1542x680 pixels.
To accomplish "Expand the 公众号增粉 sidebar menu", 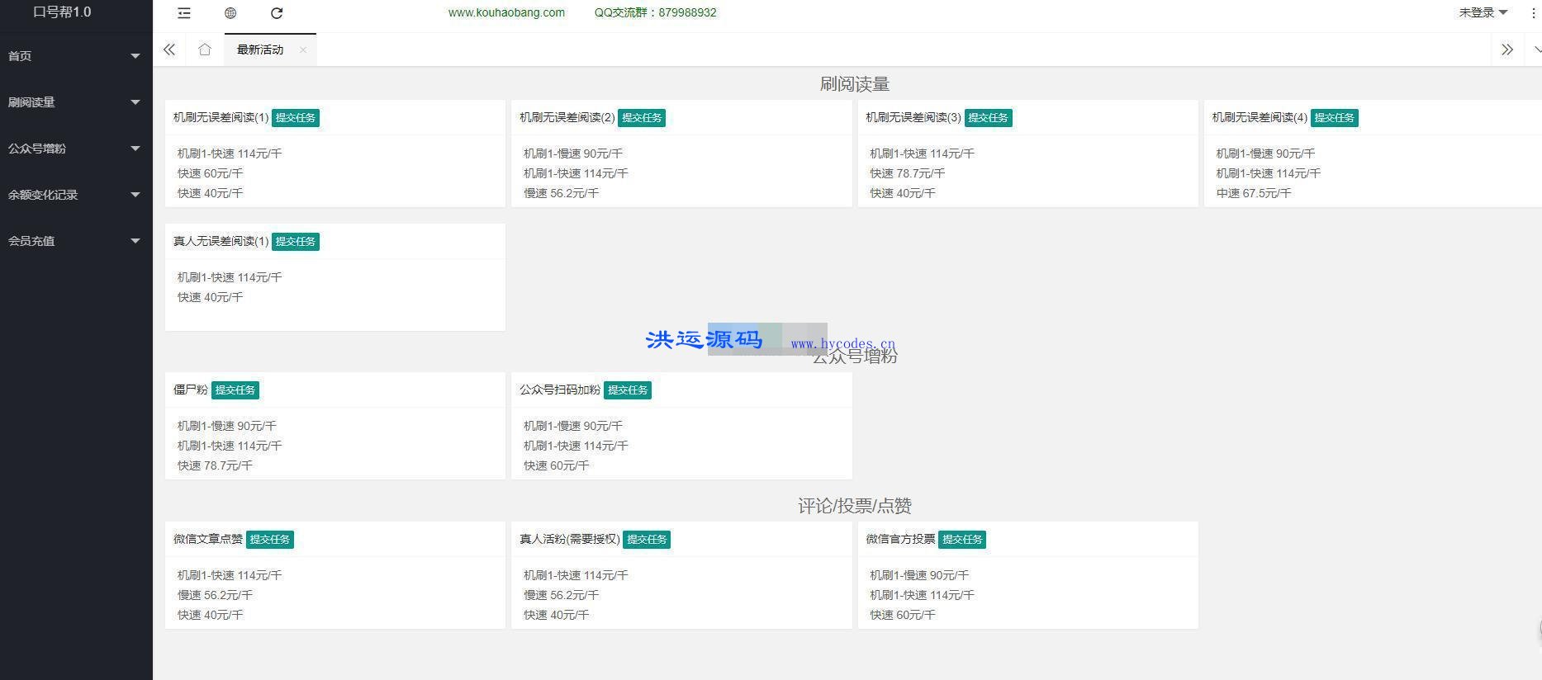I will click(76, 149).
